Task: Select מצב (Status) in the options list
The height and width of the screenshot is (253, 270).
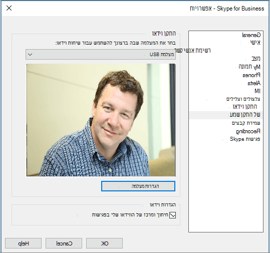Action: pos(256,59)
